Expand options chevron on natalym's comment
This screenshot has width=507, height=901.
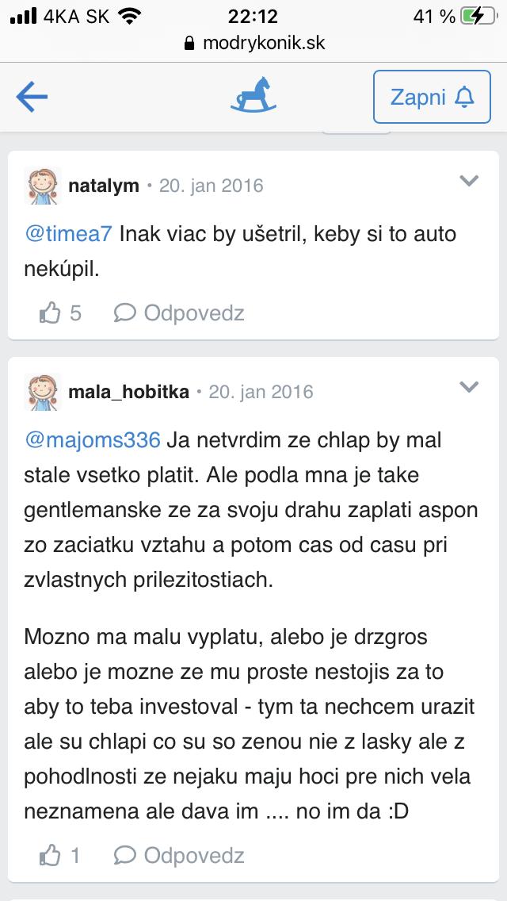tap(469, 181)
